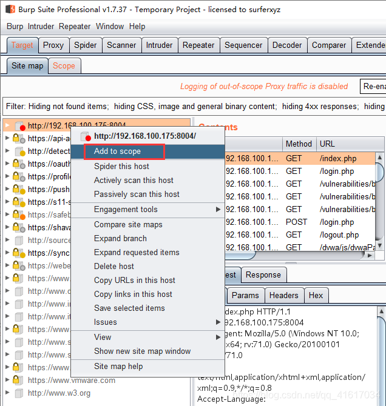
Task: Select Actively scan this host
Action: point(147,180)
